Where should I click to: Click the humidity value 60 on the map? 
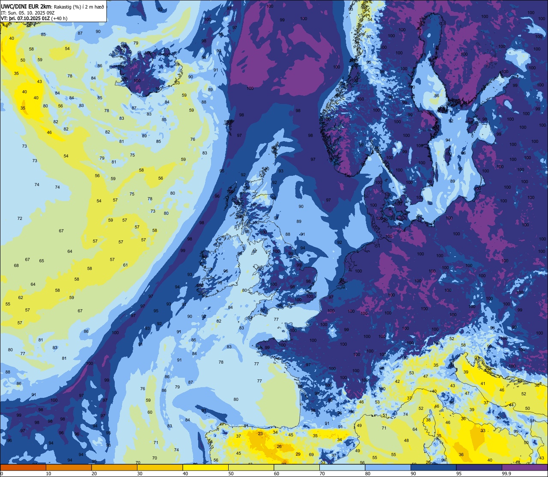(x=150, y=412)
